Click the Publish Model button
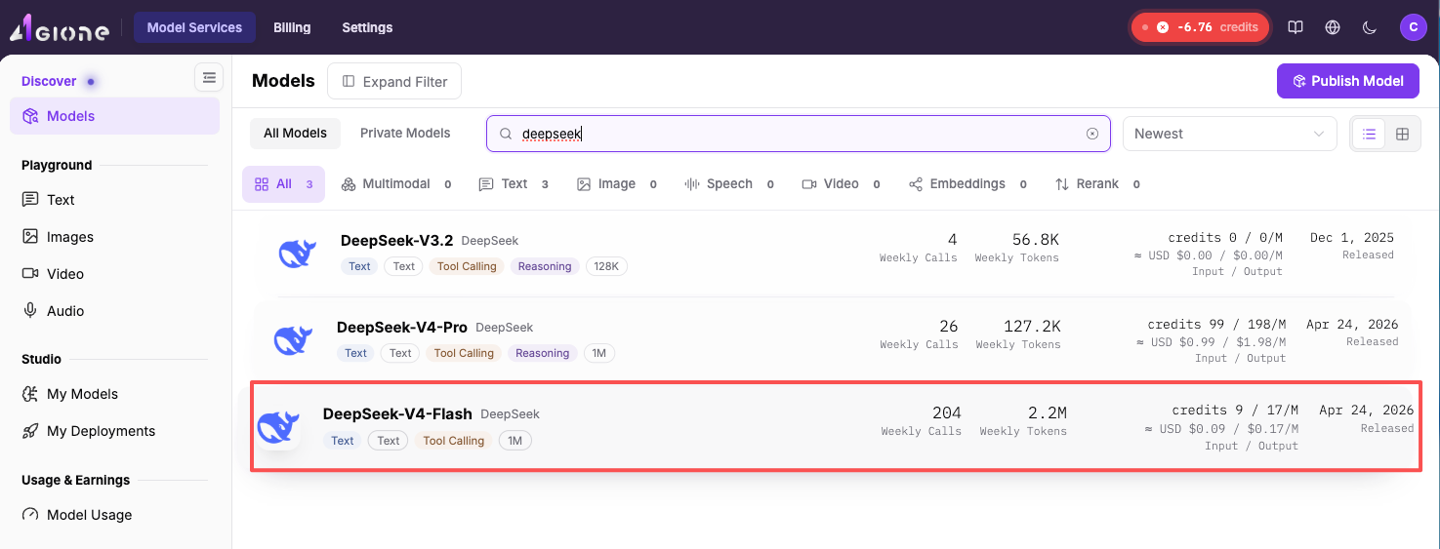Image resolution: width=1440 pixels, height=549 pixels. 1348,81
